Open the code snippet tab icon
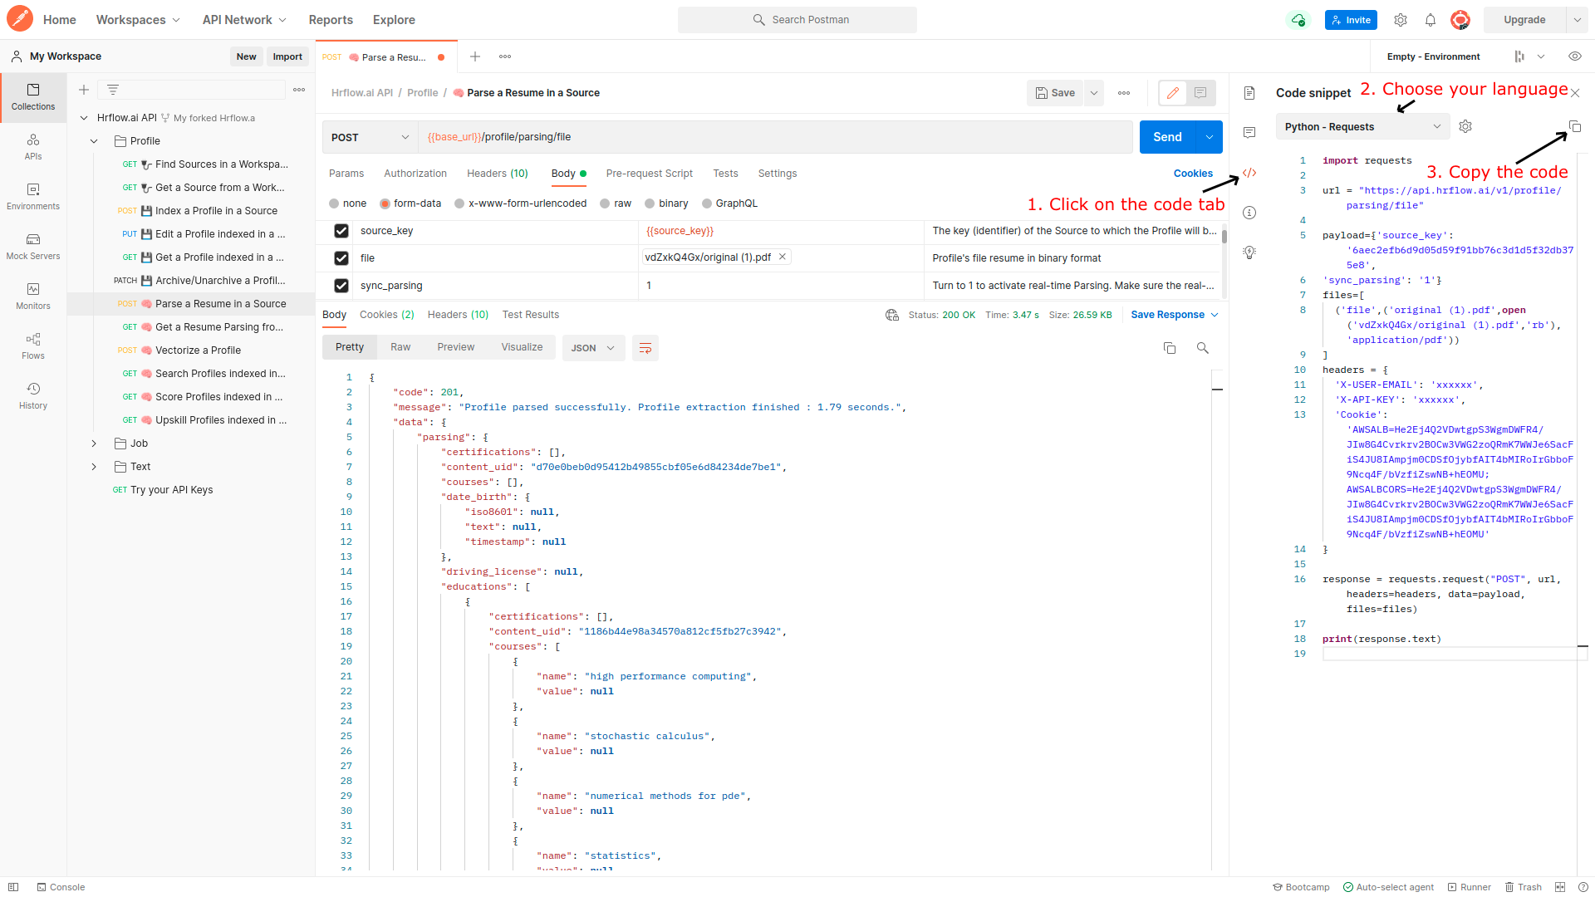Image resolution: width=1595 pixels, height=897 pixels. (x=1249, y=173)
